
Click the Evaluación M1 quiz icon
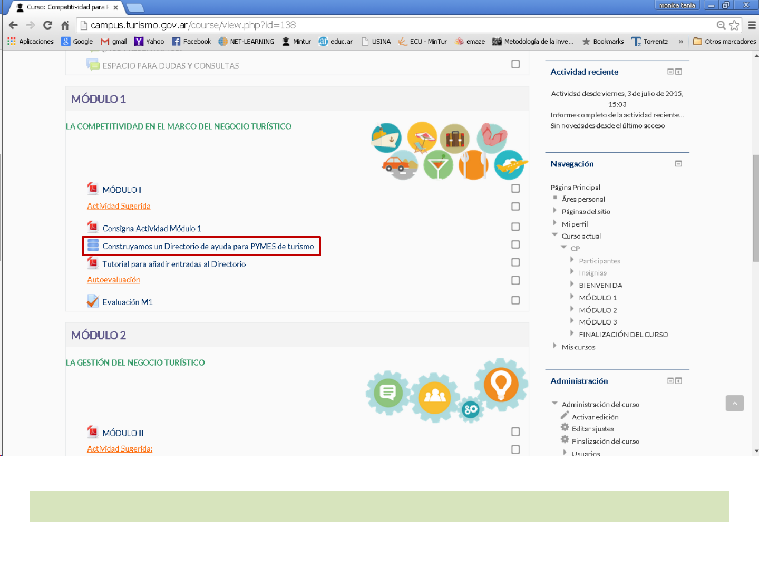pyautogui.click(x=93, y=301)
